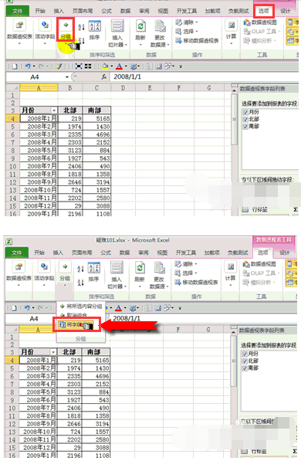Screen dimensions: 301x461
Task: Open 文件 tab in upper screenshot
Action: point(17,11)
